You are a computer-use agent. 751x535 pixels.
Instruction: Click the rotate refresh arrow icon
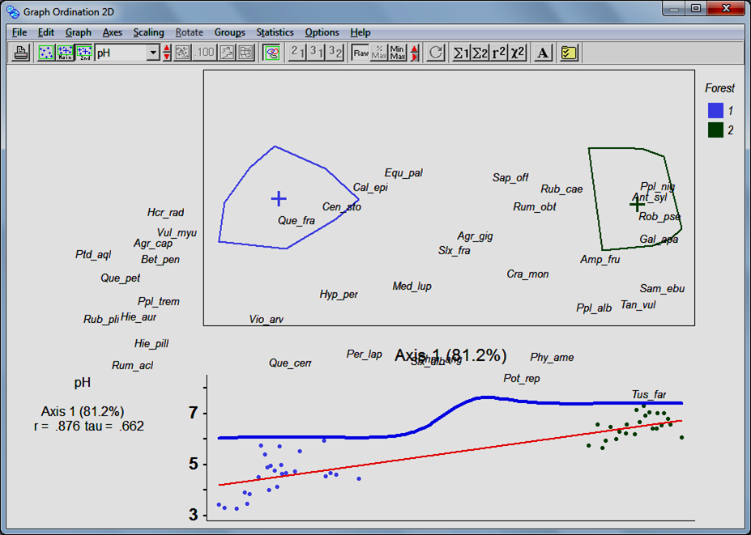pyautogui.click(x=436, y=53)
